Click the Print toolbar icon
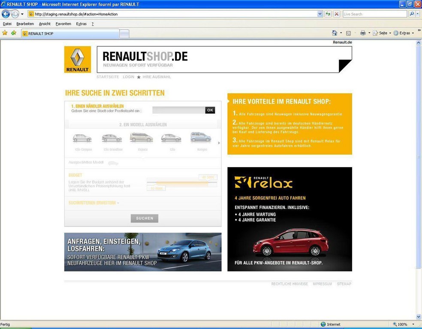Screen dimensions: 422x329 (x=363, y=33)
